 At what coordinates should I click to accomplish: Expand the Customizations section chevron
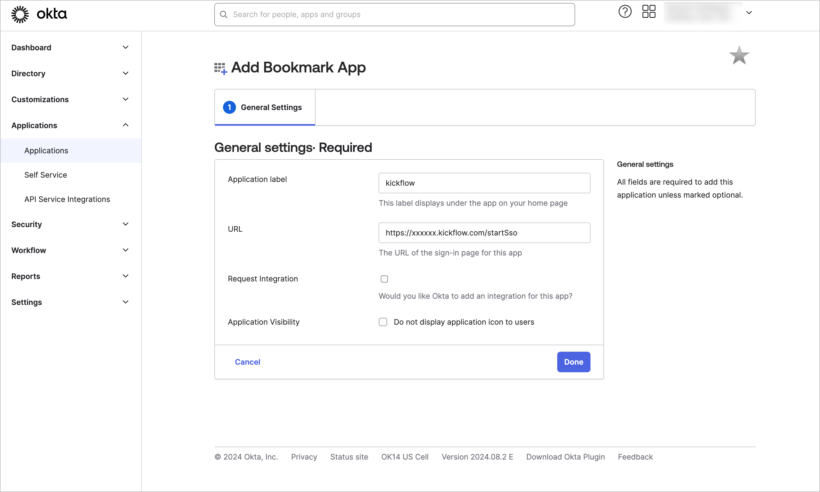click(x=126, y=99)
